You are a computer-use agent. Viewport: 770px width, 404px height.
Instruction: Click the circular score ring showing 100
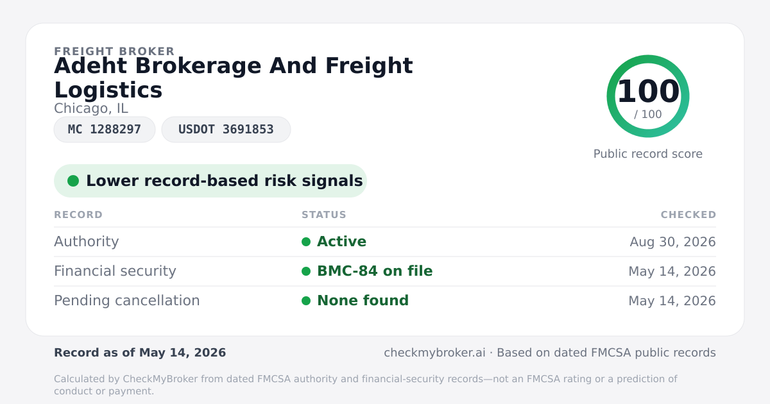(648, 96)
